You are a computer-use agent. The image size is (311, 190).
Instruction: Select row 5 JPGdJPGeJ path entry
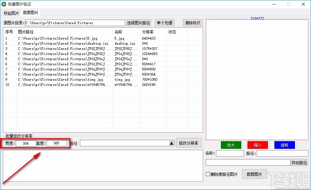[64, 59]
